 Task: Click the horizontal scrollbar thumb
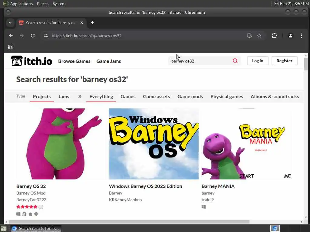(129, 222)
